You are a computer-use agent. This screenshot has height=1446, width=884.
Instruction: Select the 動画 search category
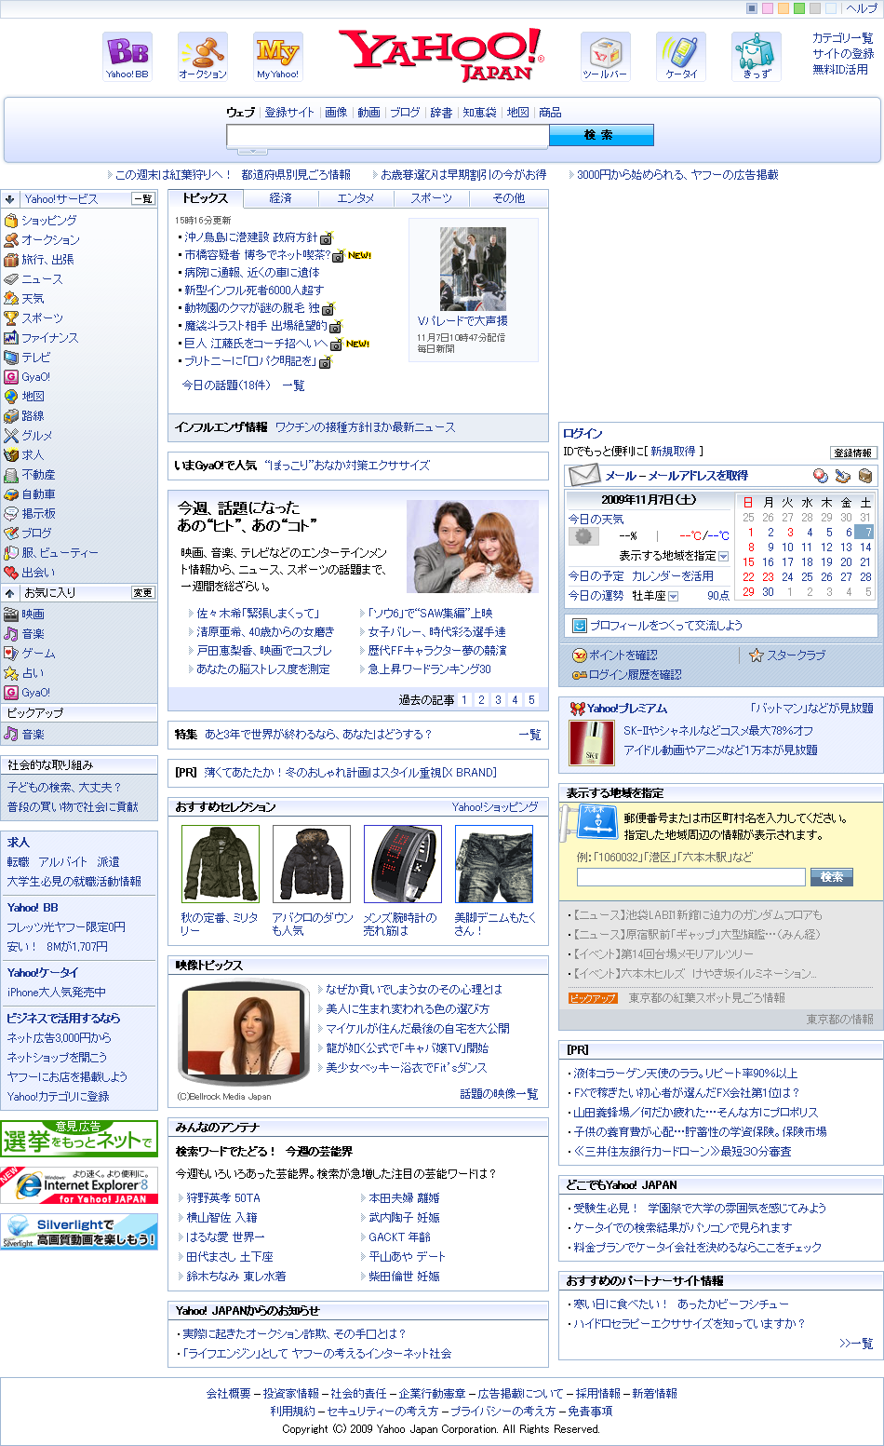click(368, 113)
